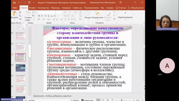
Task: Click the increase list level icon
Action: click(x=69, y=16)
